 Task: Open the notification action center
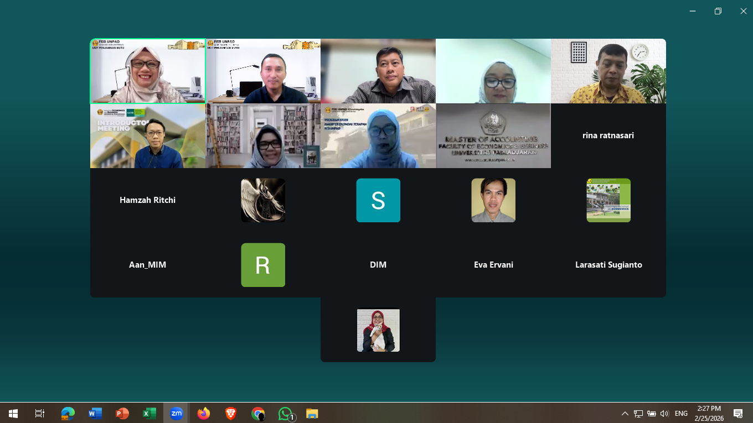pos(737,414)
